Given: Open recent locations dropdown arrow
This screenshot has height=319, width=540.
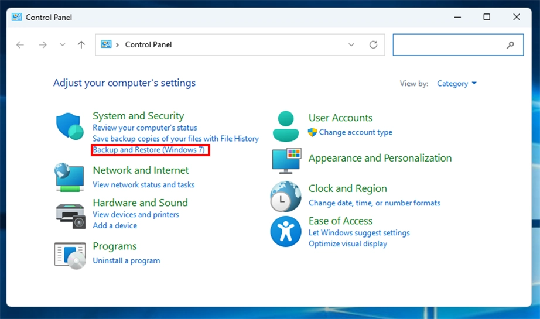Looking at the screenshot, I should coord(62,44).
